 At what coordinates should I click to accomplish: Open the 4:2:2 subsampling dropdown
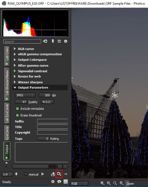pos(47,102)
